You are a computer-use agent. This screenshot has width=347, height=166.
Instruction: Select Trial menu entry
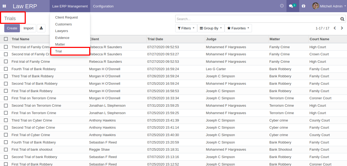pyautogui.click(x=70, y=51)
